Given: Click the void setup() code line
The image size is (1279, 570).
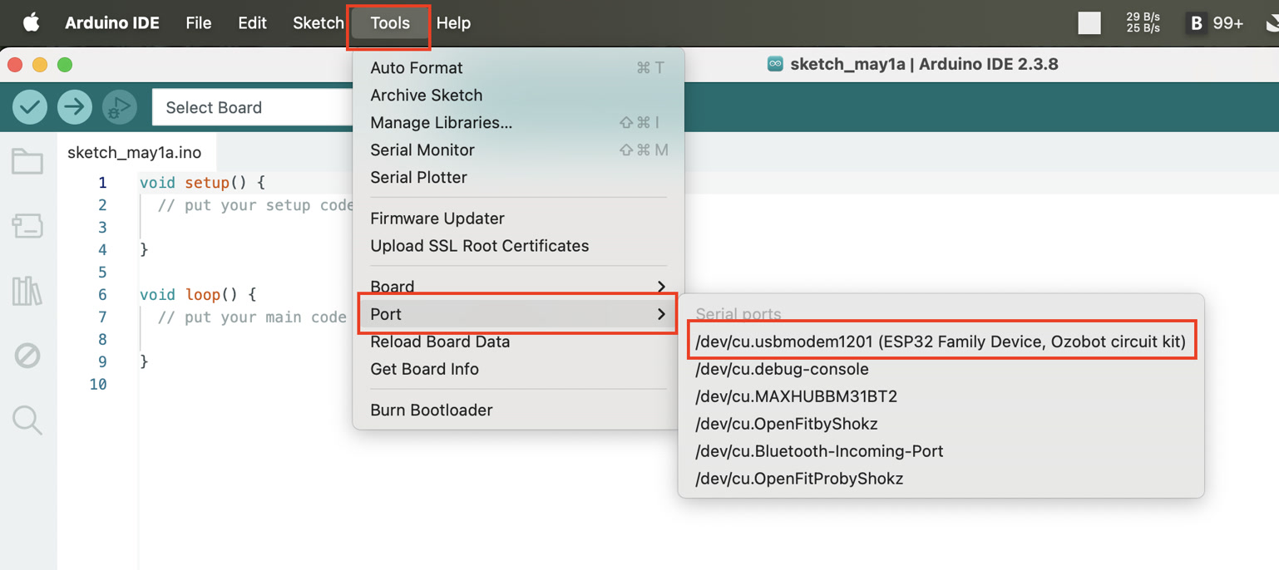Looking at the screenshot, I should point(202,183).
